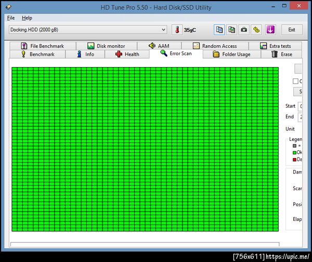312x262 pixels.
Task: Click the copy screenshot to clipboard icon
Action: point(231,30)
